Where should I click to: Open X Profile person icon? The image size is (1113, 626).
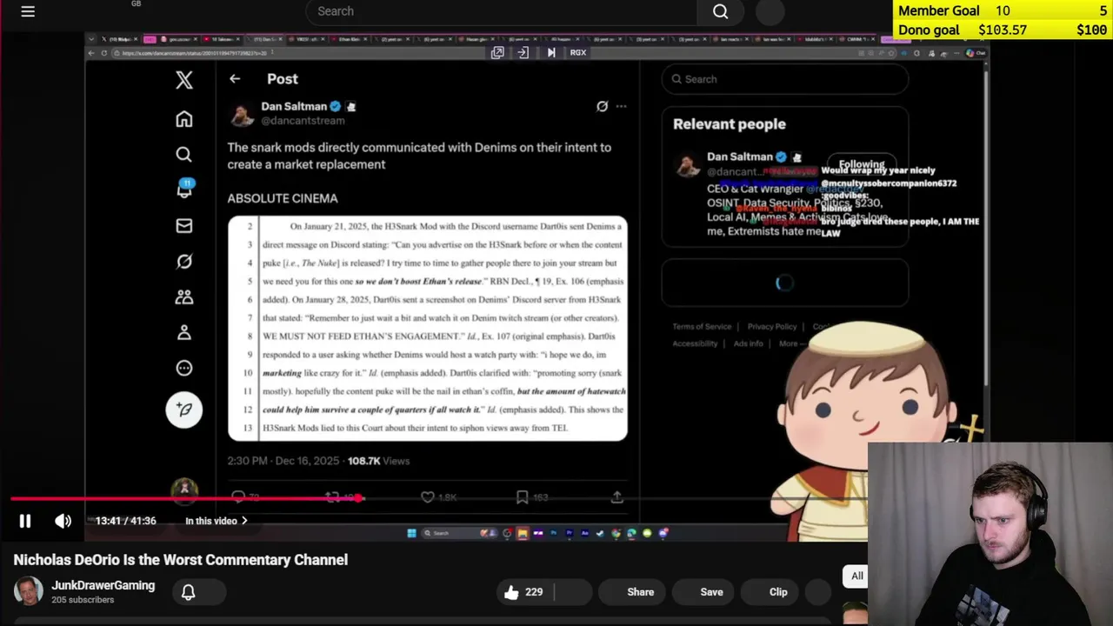(x=183, y=333)
